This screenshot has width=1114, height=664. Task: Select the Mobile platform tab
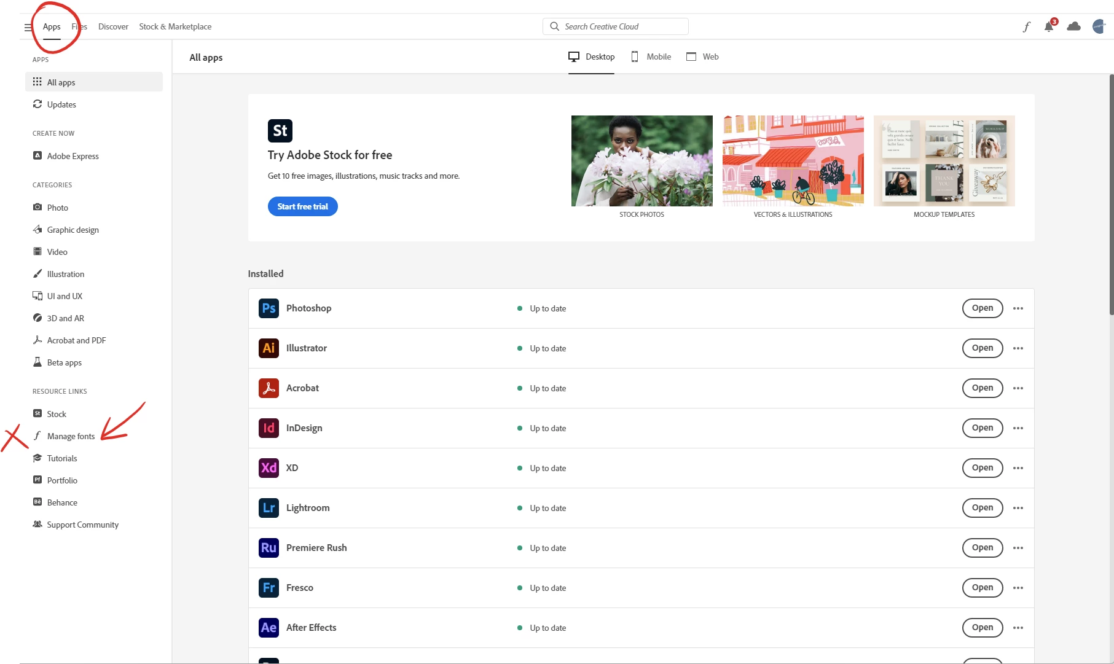[651, 57]
